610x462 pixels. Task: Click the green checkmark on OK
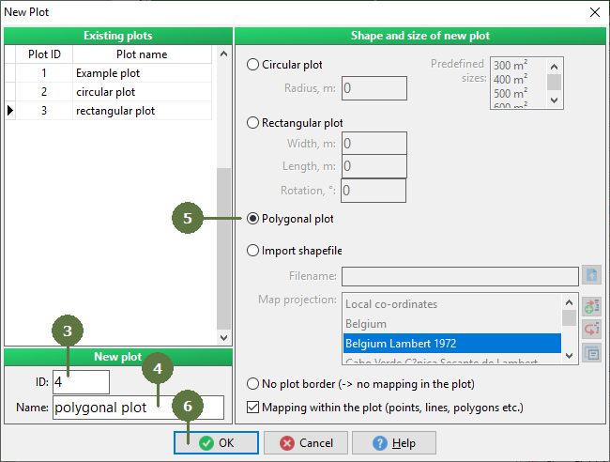[206, 443]
